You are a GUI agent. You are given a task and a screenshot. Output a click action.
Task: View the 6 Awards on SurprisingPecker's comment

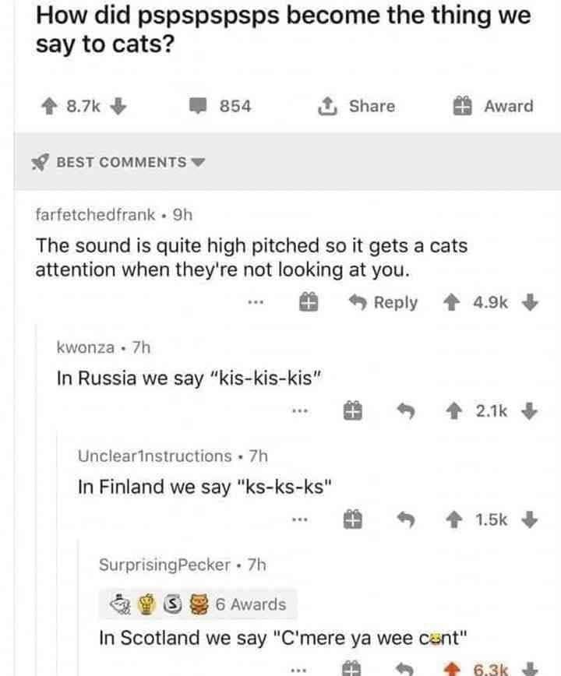point(249,604)
